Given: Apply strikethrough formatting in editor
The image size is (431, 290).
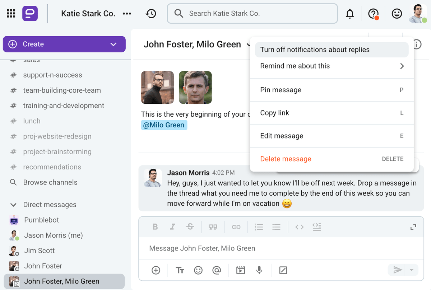Looking at the screenshot, I should pos(190,227).
